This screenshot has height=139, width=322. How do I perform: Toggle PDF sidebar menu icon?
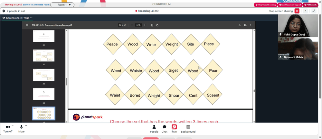point(27,25)
